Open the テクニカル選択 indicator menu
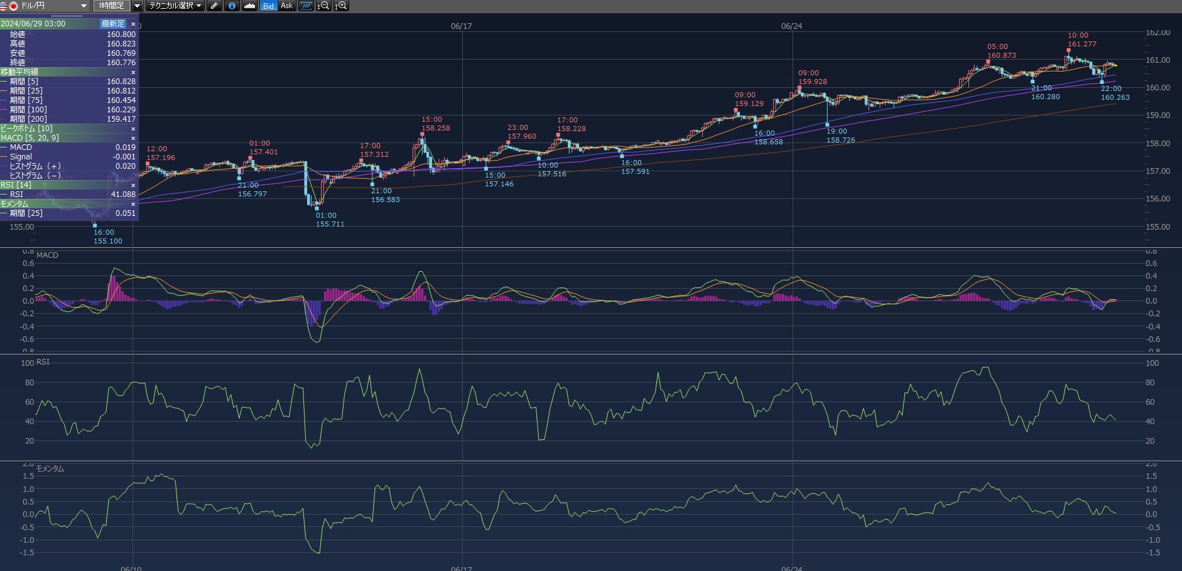 [175, 6]
